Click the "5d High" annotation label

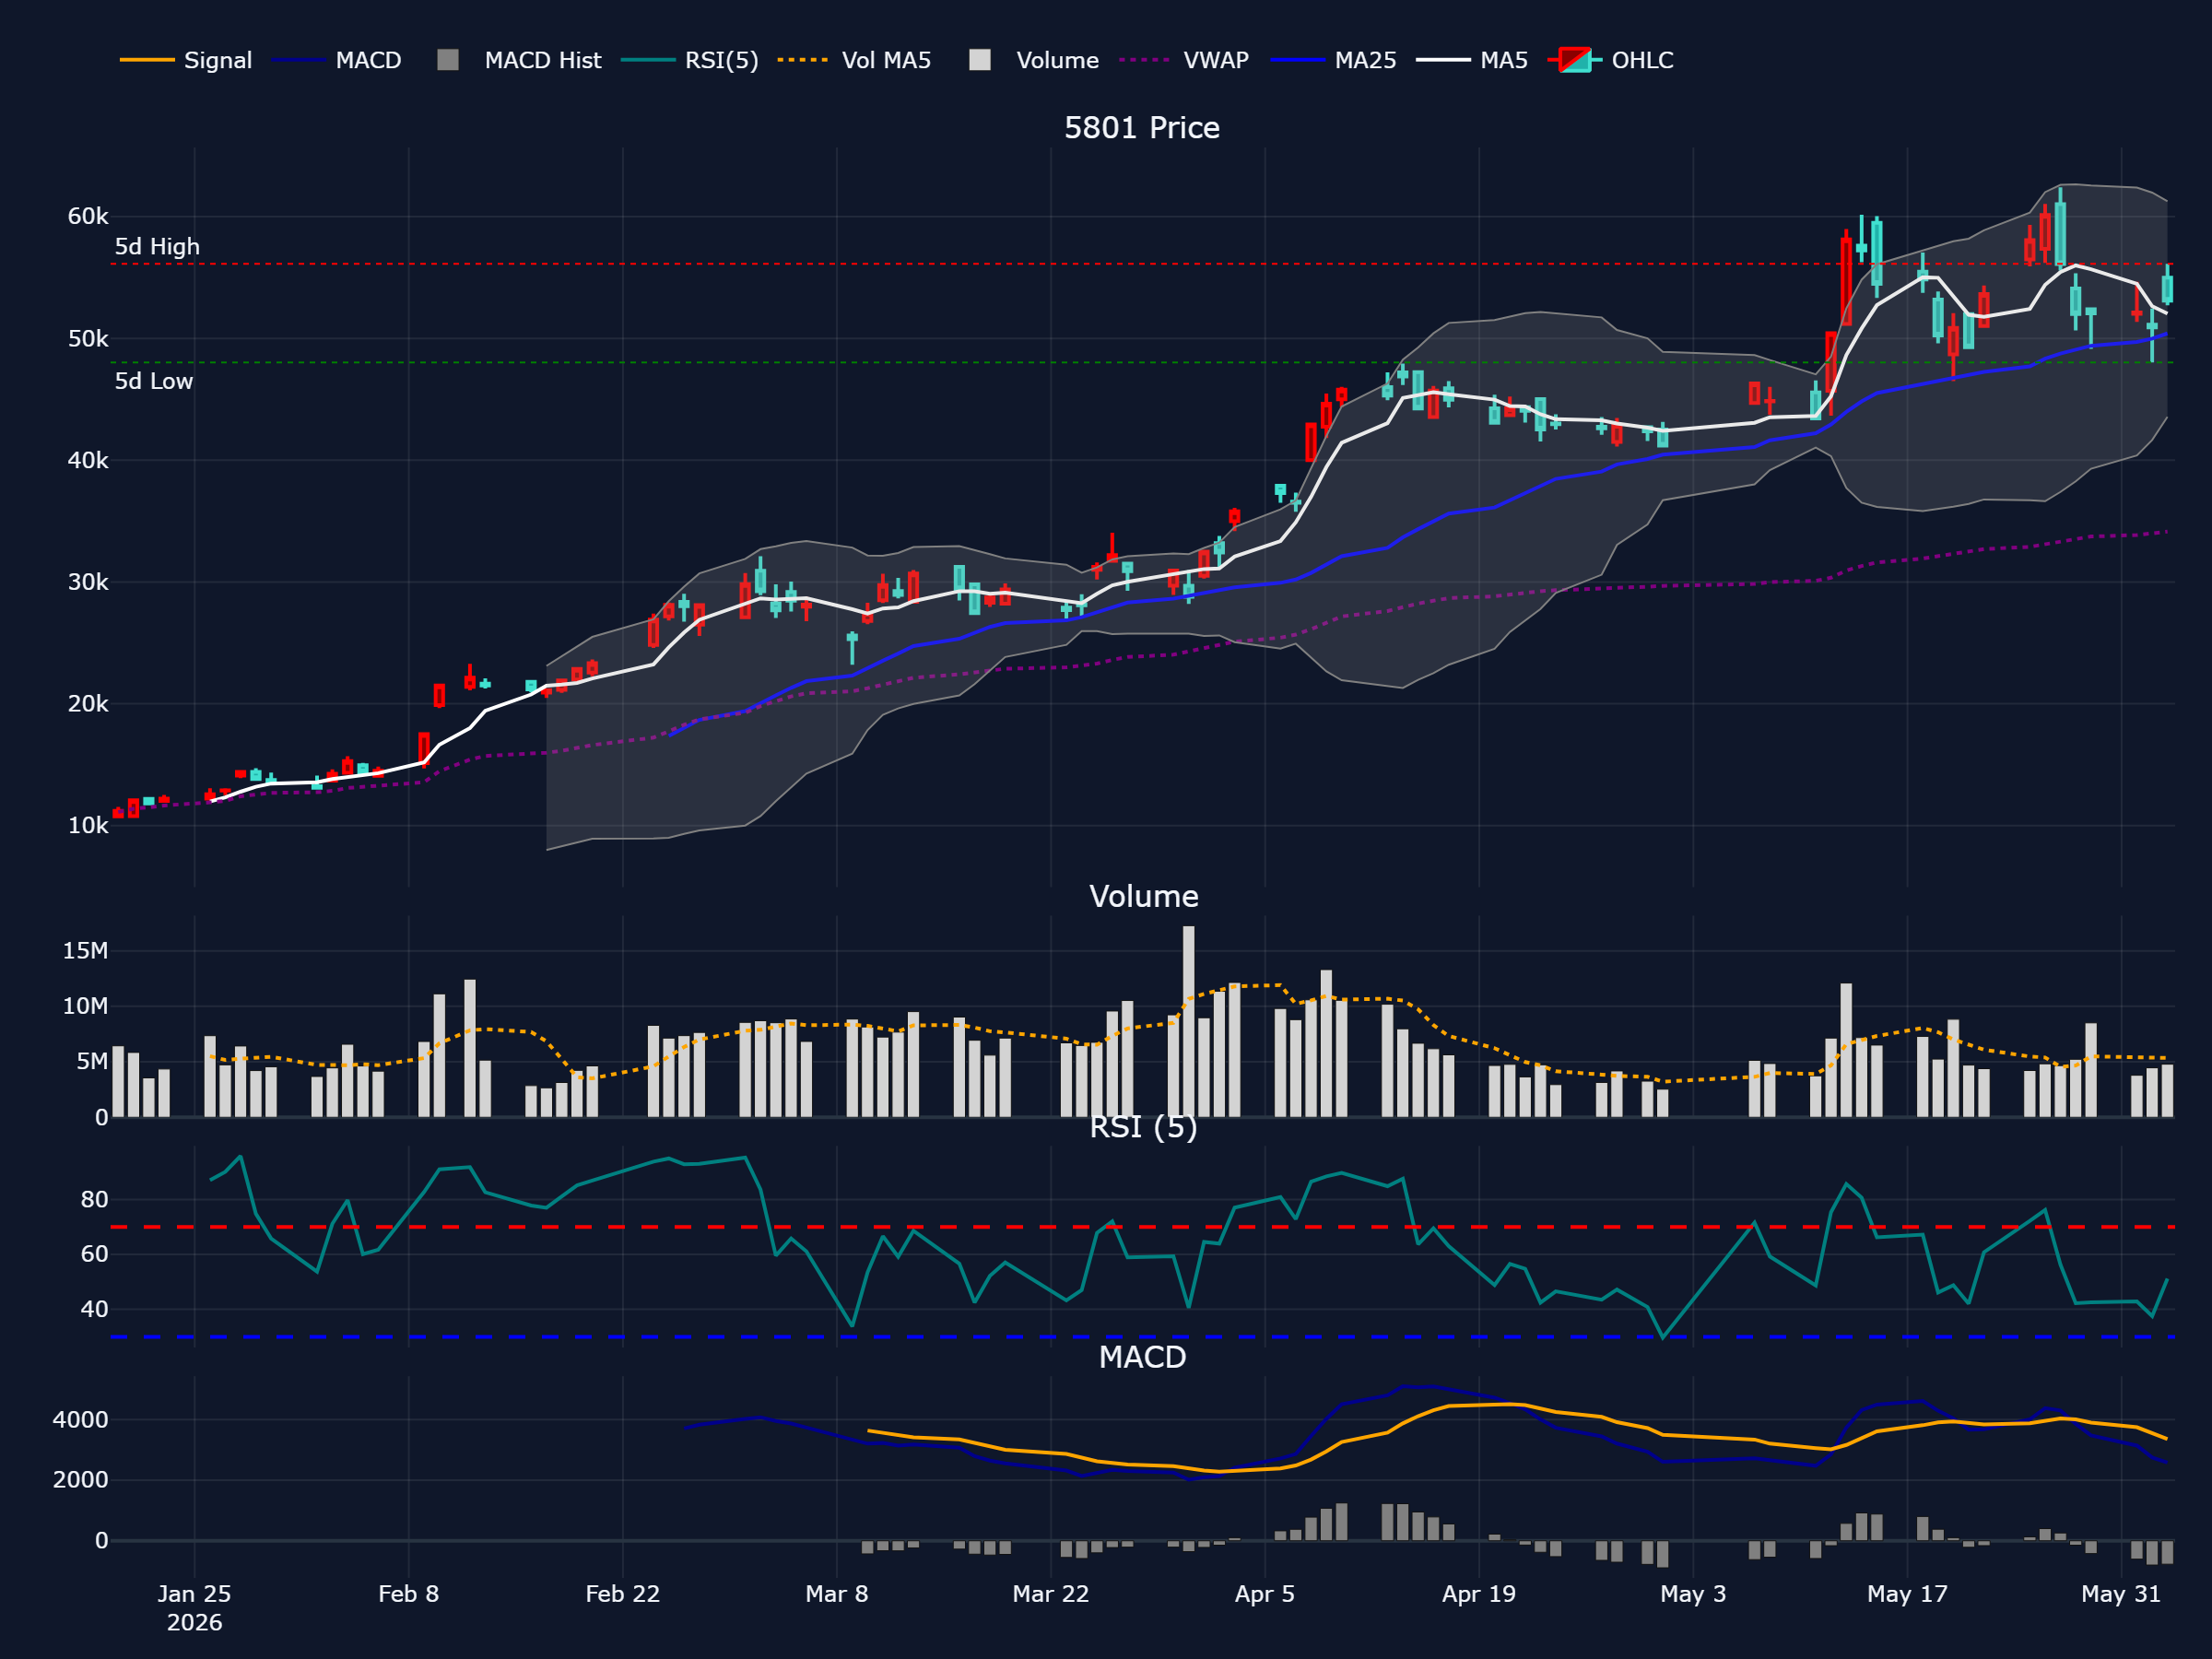point(157,247)
